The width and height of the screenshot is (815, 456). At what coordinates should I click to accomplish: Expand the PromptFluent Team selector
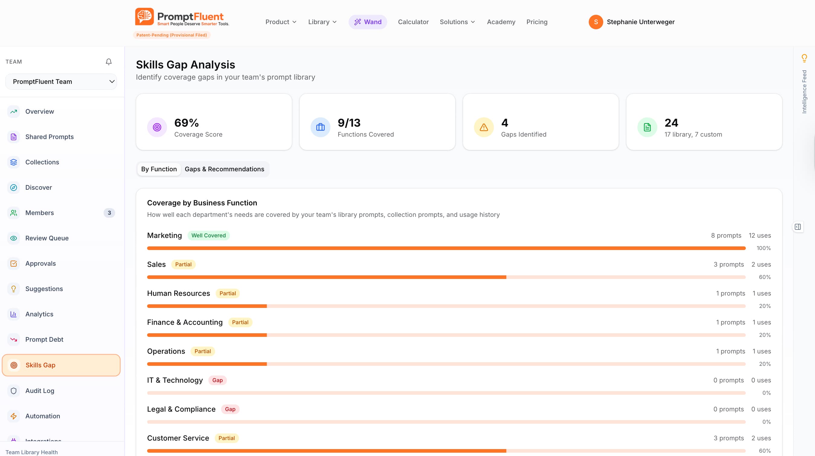[61, 81]
